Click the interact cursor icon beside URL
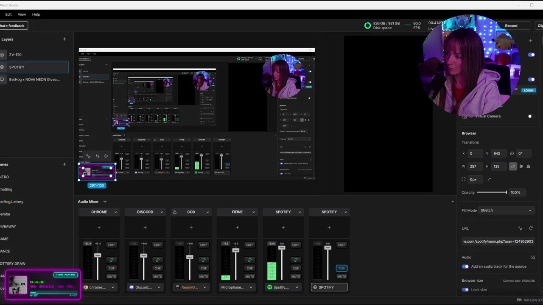543x305 pixels. [520, 228]
